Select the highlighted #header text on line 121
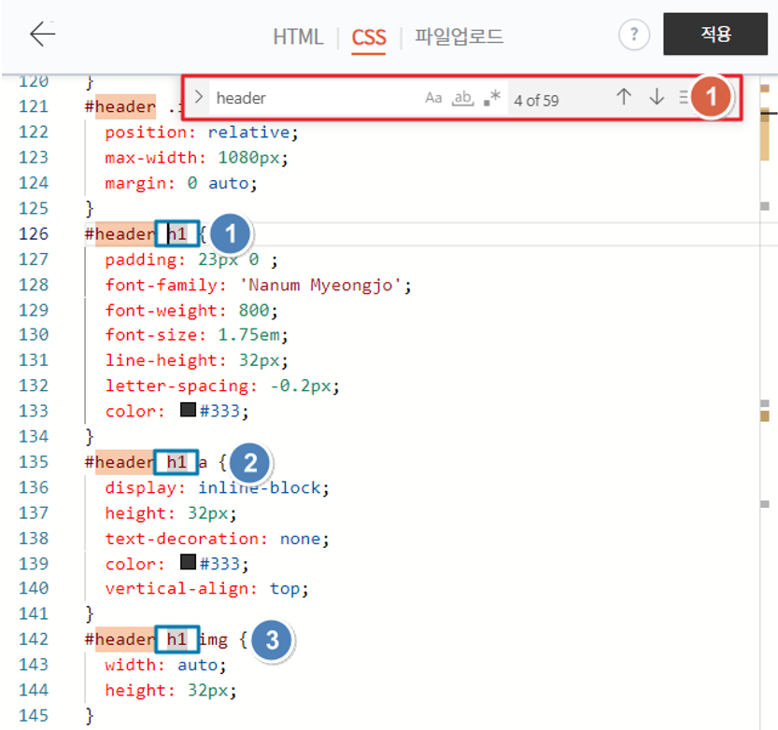The height and width of the screenshot is (730, 778). click(120, 106)
